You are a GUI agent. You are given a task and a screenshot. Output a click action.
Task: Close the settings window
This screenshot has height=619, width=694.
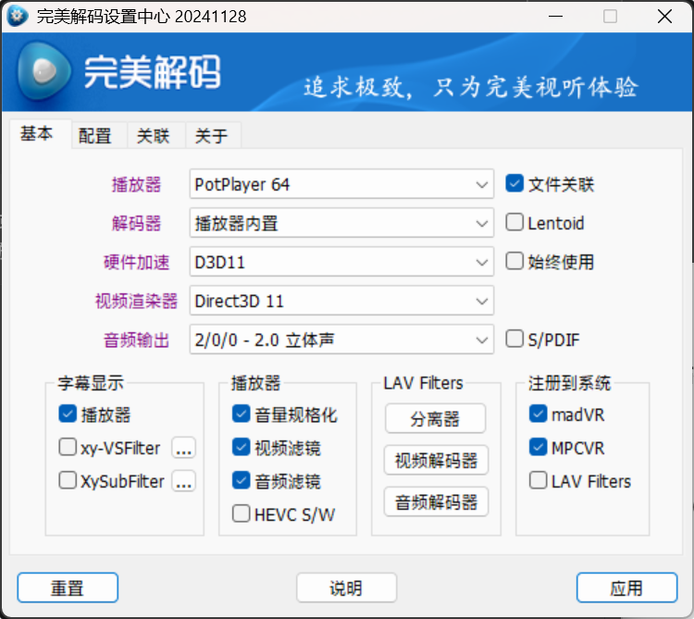664,17
